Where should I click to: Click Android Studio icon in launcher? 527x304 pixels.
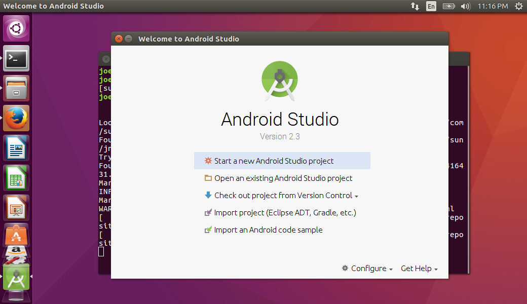pyautogui.click(x=16, y=277)
